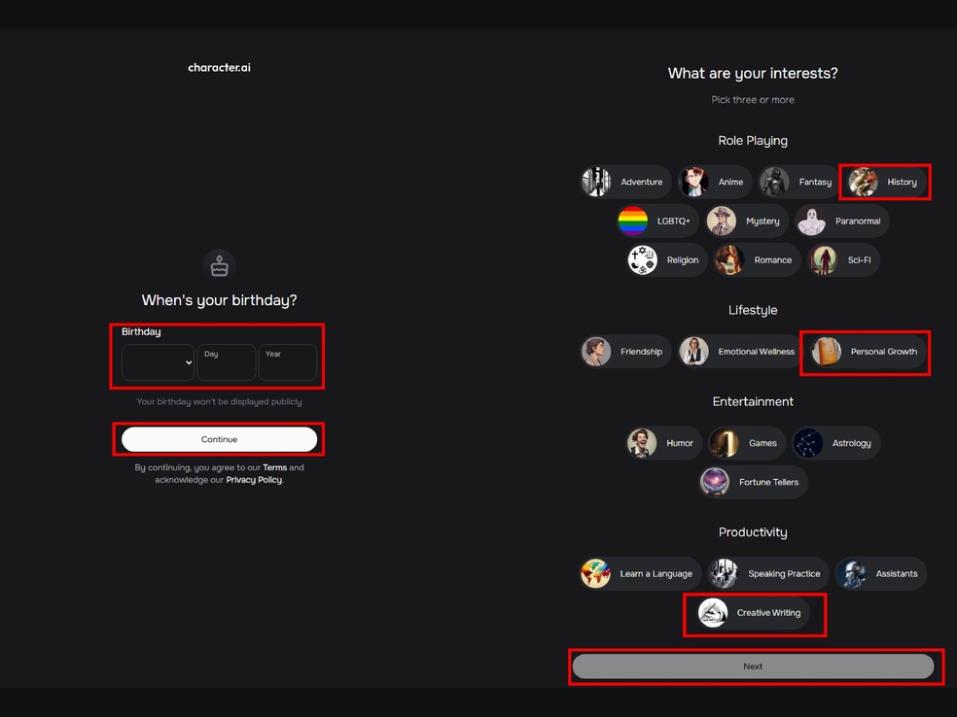Click the birthday cake icon
Screen dimensions: 957x717
tap(219, 265)
